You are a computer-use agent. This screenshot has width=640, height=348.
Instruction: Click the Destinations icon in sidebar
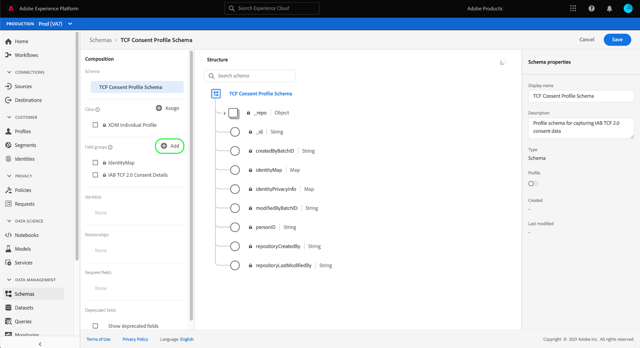click(8, 100)
